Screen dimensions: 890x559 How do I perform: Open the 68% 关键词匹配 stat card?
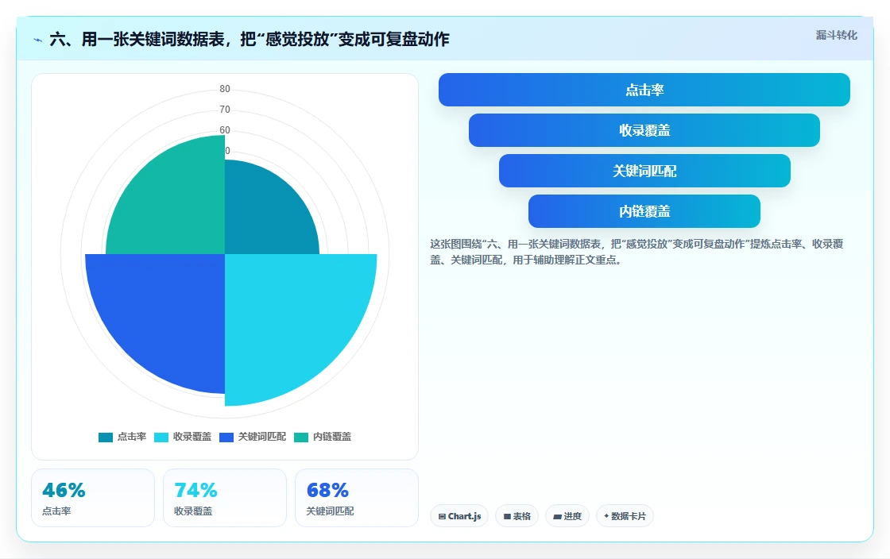[x=357, y=498]
